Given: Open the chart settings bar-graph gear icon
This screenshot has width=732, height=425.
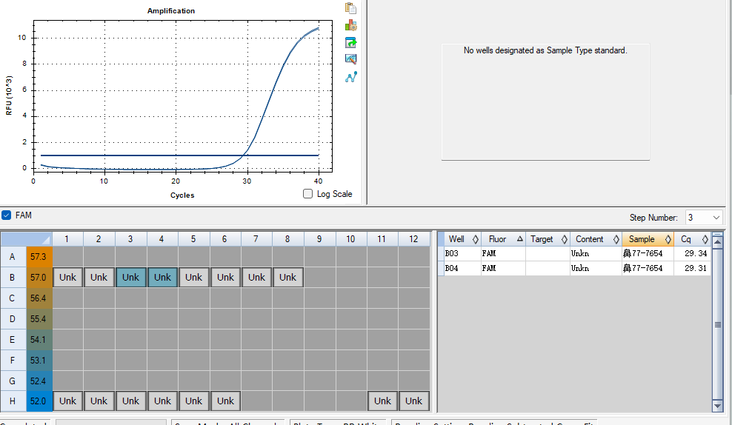Looking at the screenshot, I should pyautogui.click(x=350, y=26).
